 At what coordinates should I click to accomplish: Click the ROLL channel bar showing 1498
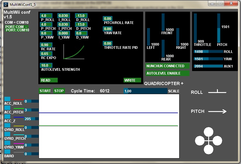208,51
